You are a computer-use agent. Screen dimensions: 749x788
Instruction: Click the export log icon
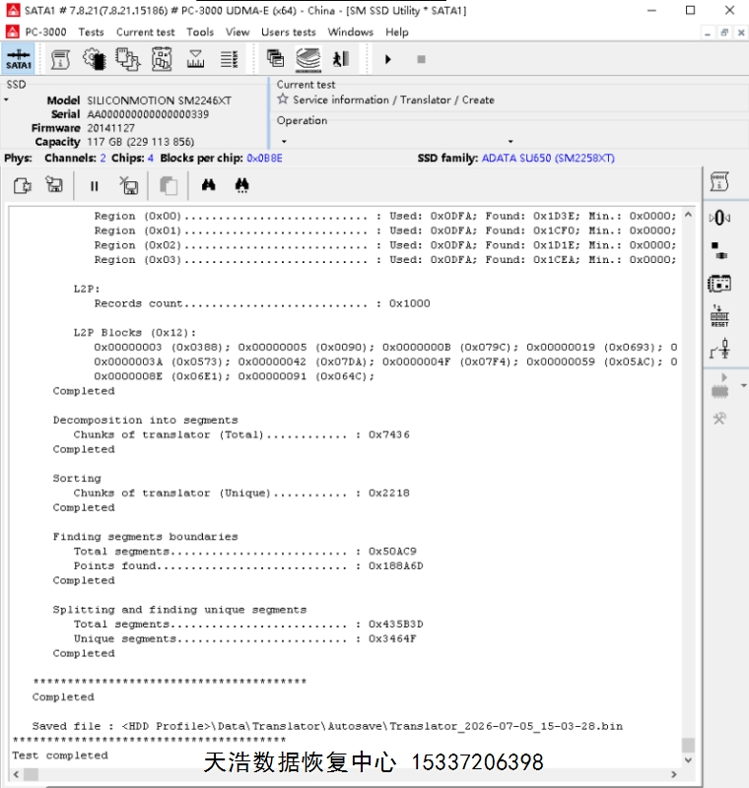tap(22, 186)
